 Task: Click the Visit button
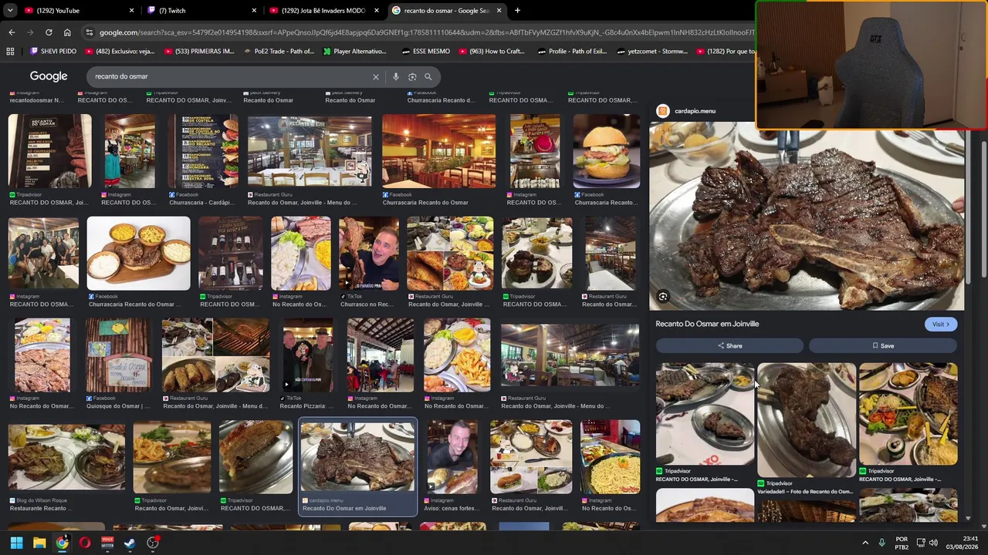pyautogui.click(x=941, y=325)
